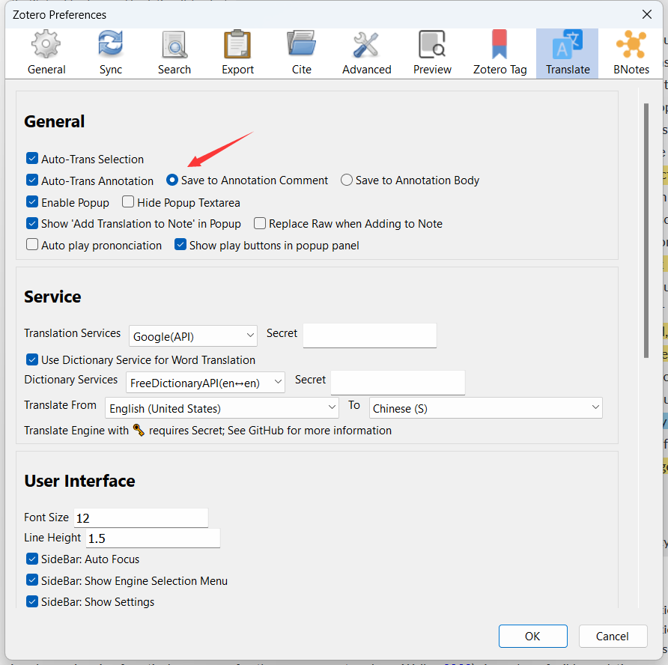Viewport: 668px width, 665px height.
Task: Open the Advanced preferences pane icon
Action: pyautogui.click(x=366, y=44)
